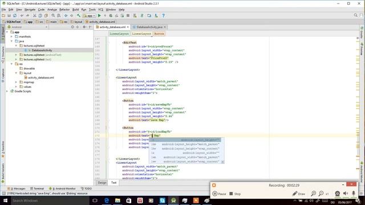Open the AVD Manager toolbar icon
Screen dimensions: 365x205
[x=149, y=15]
